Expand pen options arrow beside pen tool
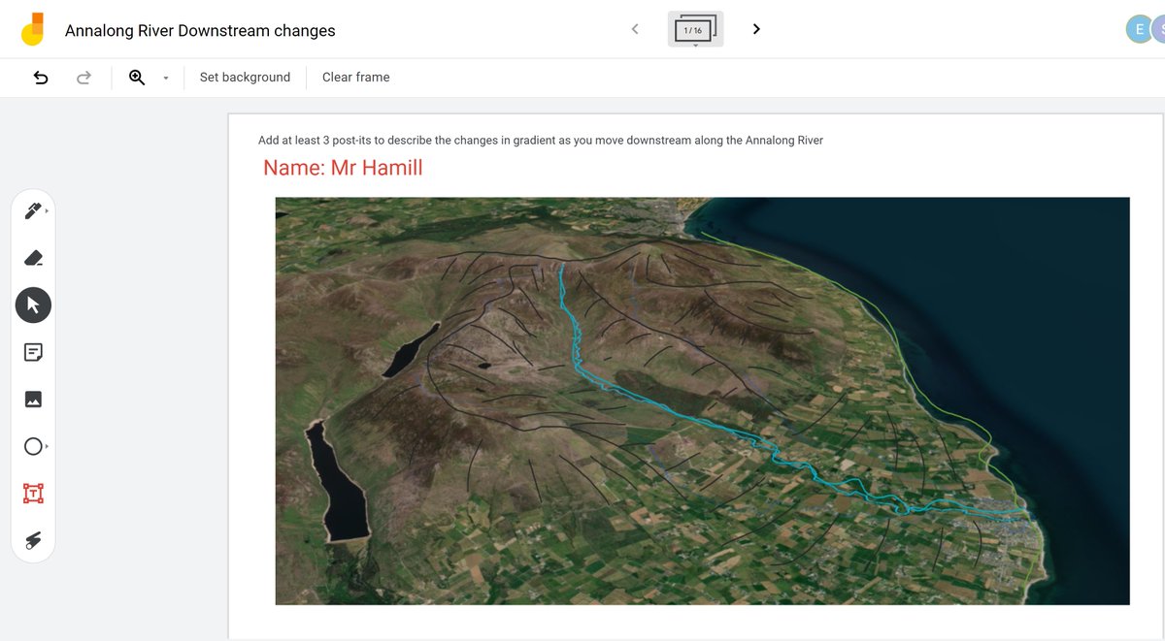 tap(47, 210)
